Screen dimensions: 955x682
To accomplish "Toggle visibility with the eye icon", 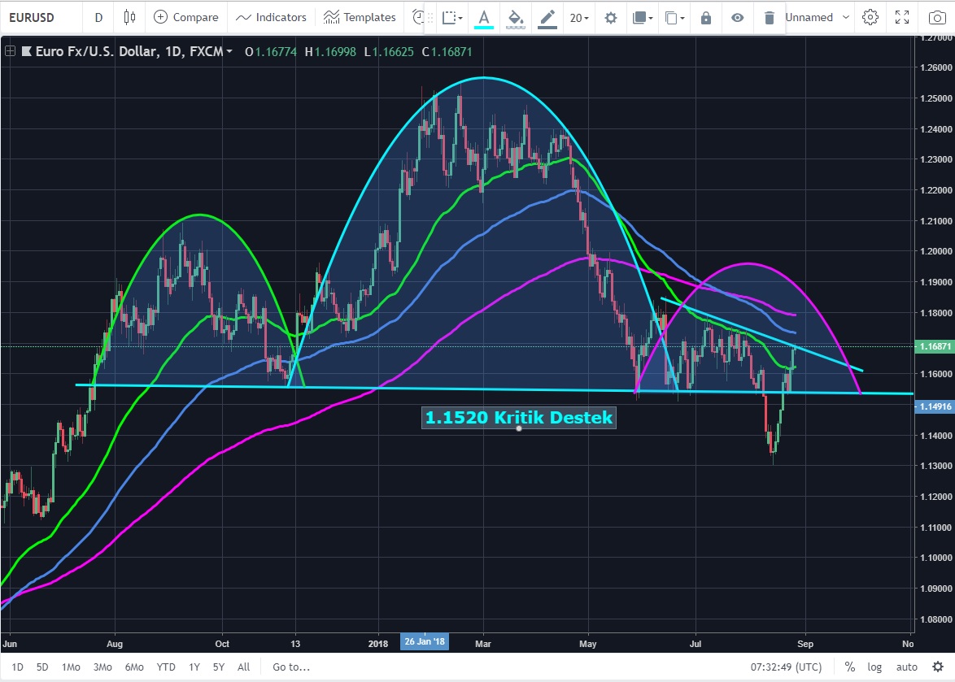I will click(x=737, y=17).
